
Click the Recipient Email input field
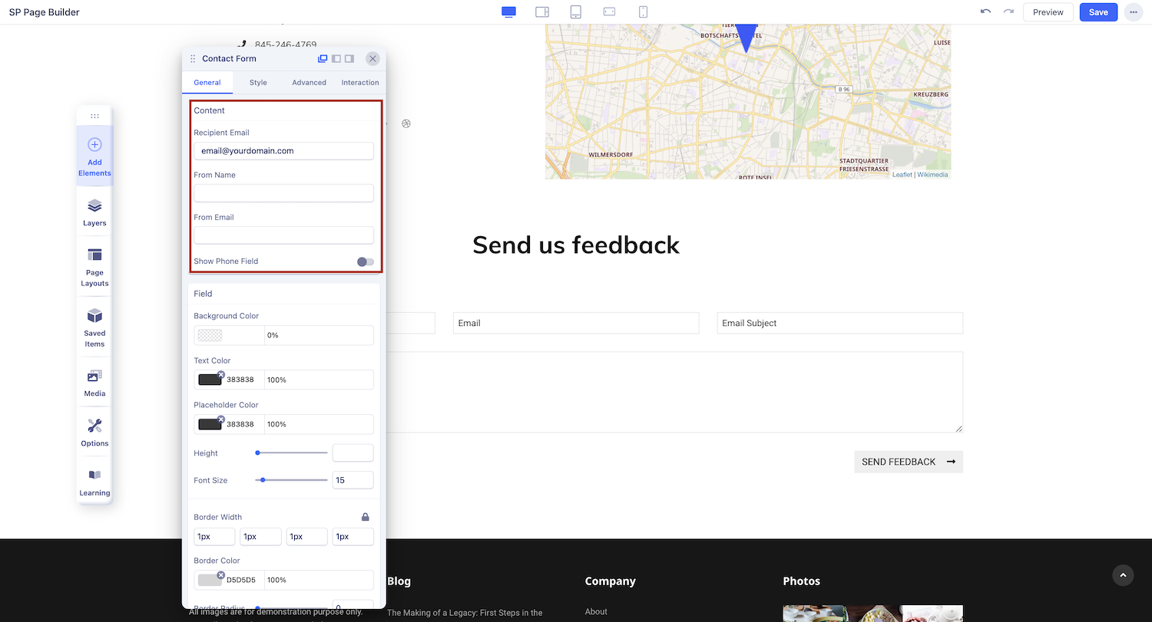[x=283, y=151]
